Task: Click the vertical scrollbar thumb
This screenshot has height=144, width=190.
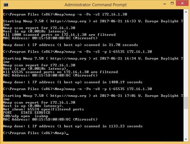Action: pos(186,103)
